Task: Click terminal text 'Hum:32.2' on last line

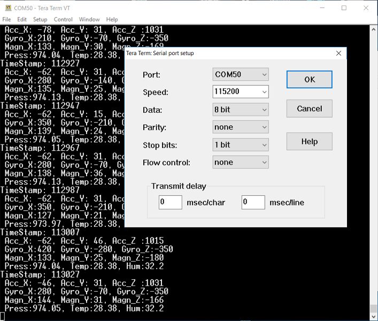Action: (x=145, y=308)
